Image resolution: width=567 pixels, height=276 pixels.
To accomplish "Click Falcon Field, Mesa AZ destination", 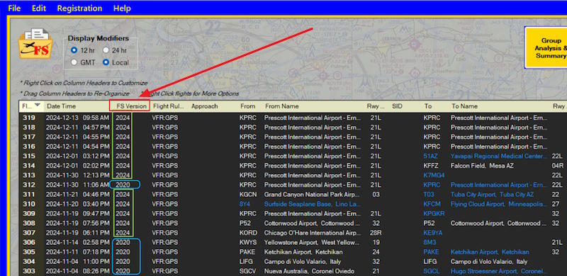I will tap(482, 166).
